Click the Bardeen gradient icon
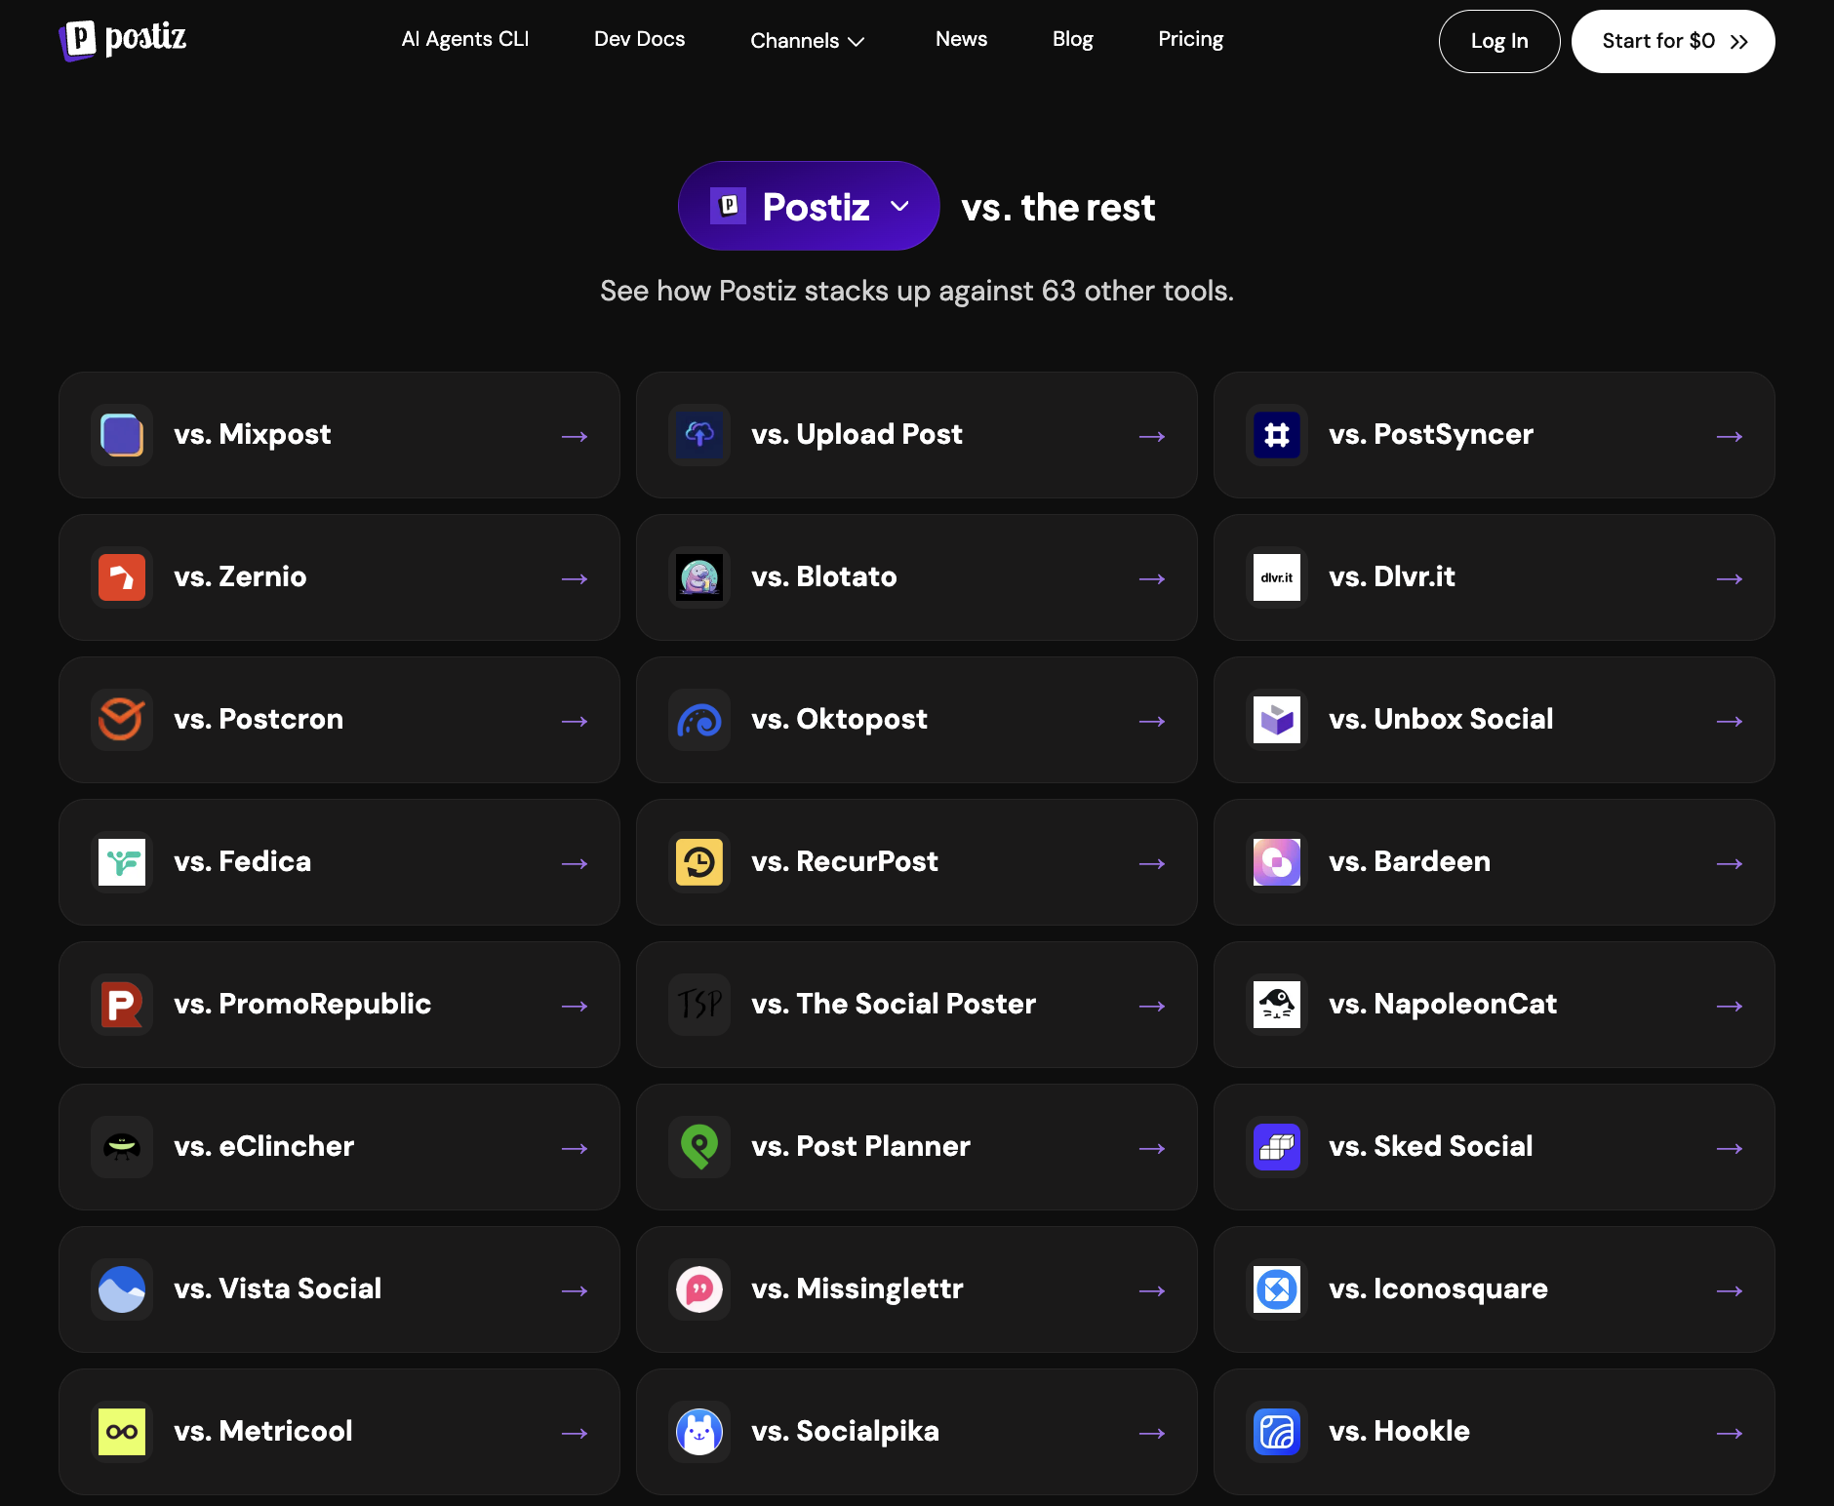1834x1506 pixels. point(1277,862)
